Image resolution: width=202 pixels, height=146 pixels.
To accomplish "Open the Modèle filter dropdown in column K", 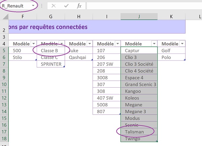I will click(182, 44).
